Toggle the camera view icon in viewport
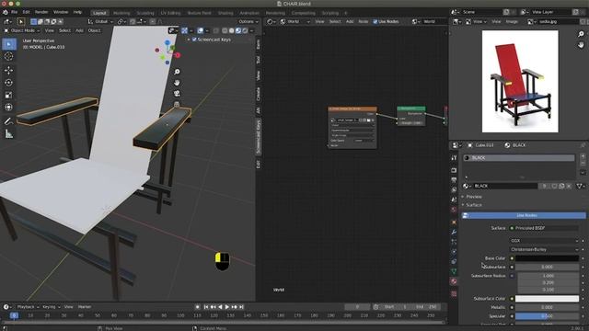This screenshot has width=589, height=331. tap(177, 94)
